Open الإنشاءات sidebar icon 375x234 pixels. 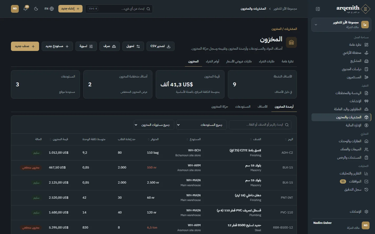(x=366, y=101)
